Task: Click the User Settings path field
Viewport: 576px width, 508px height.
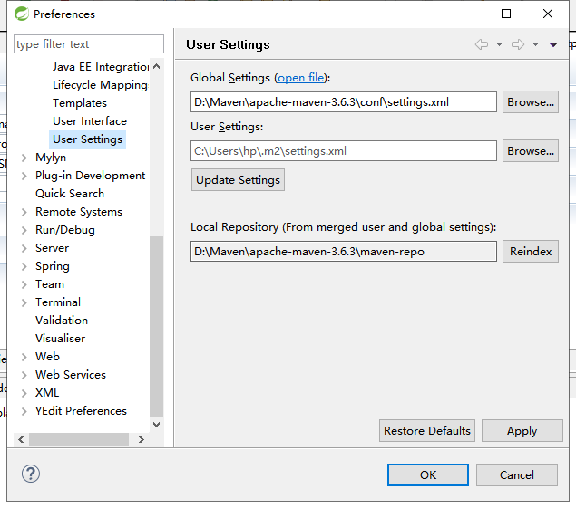Action: pyautogui.click(x=344, y=150)
